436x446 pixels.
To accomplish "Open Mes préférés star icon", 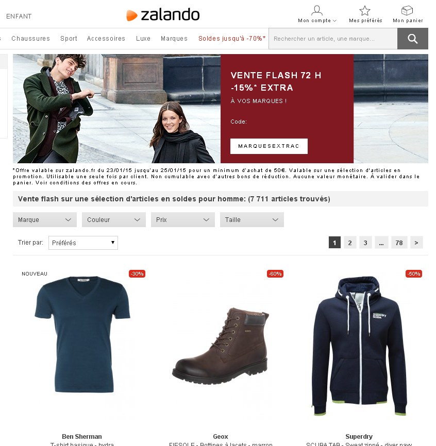I will 364,11.
